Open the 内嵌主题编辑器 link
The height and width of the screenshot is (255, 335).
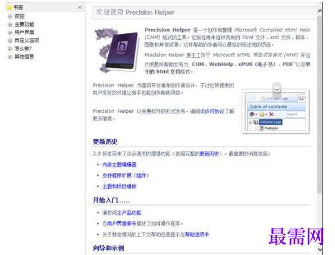pyautogui.click(x=119, y=165)
